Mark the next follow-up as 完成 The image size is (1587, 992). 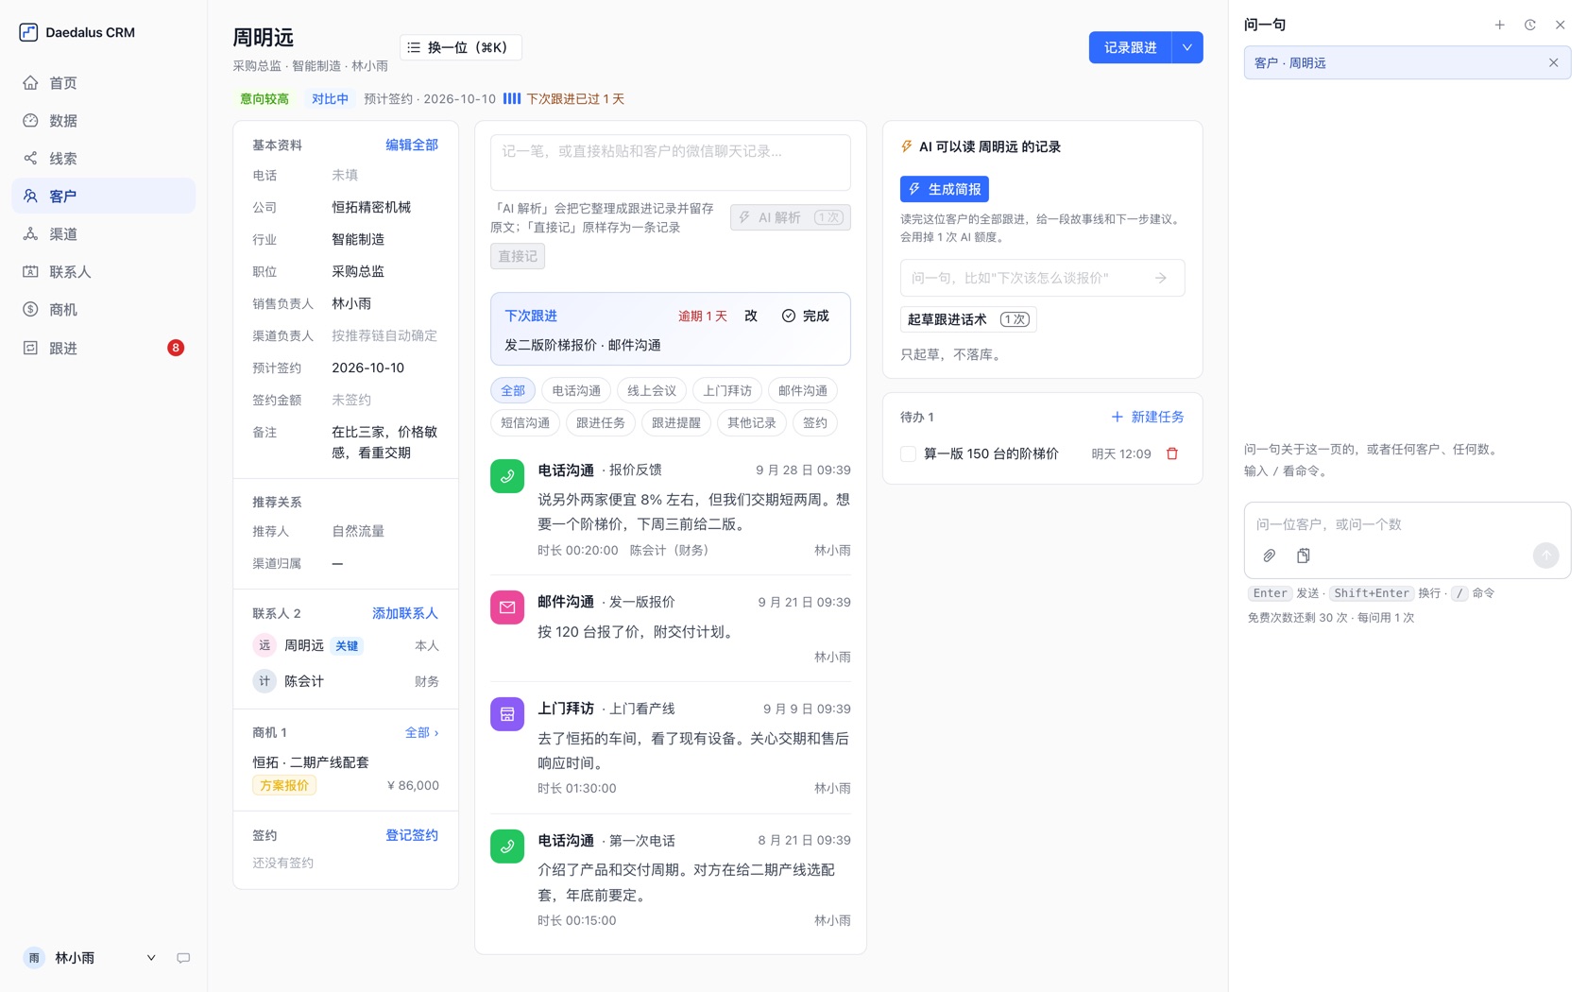[806, 316]
